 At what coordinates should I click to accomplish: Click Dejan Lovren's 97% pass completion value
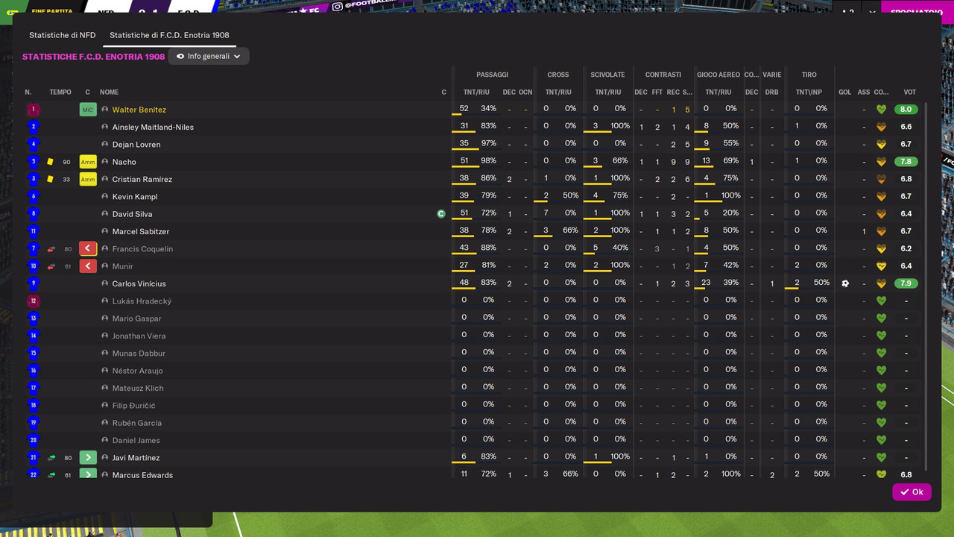488,143
